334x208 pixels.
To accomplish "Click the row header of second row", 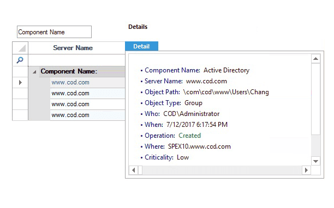I will (x=20, y=94).
